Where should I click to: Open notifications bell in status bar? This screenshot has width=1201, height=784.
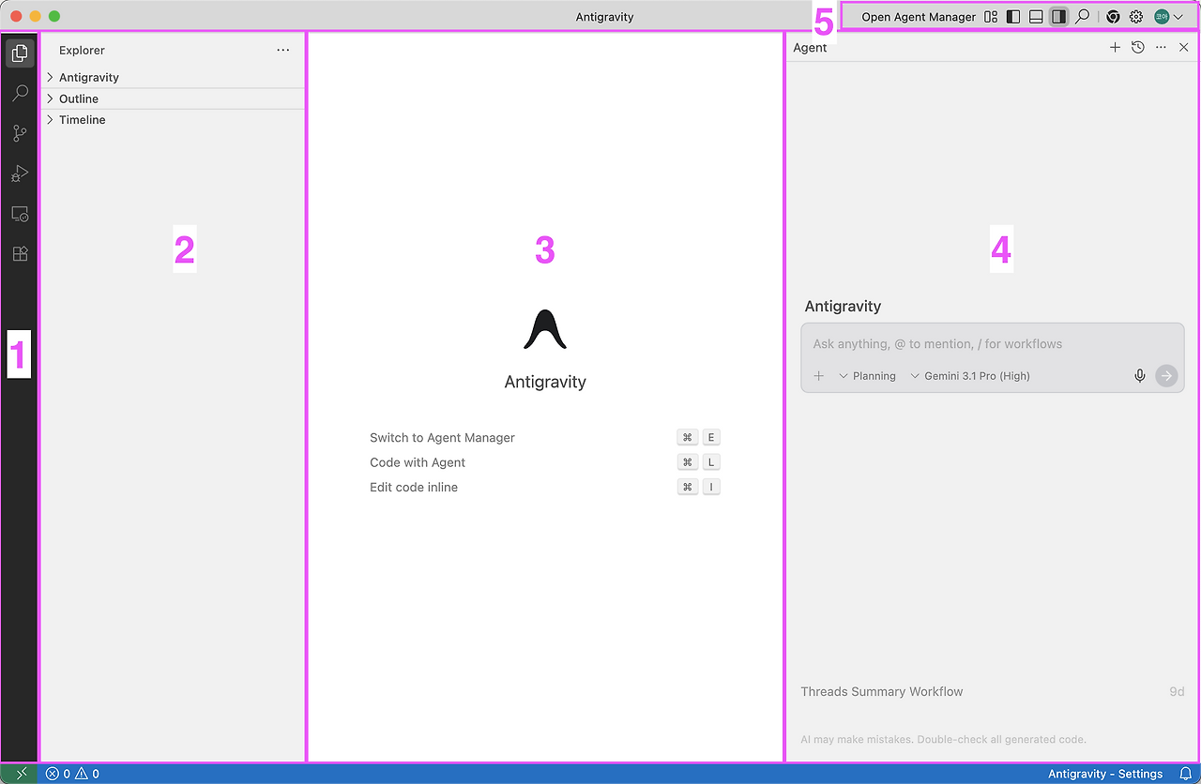click(1185, 774)
